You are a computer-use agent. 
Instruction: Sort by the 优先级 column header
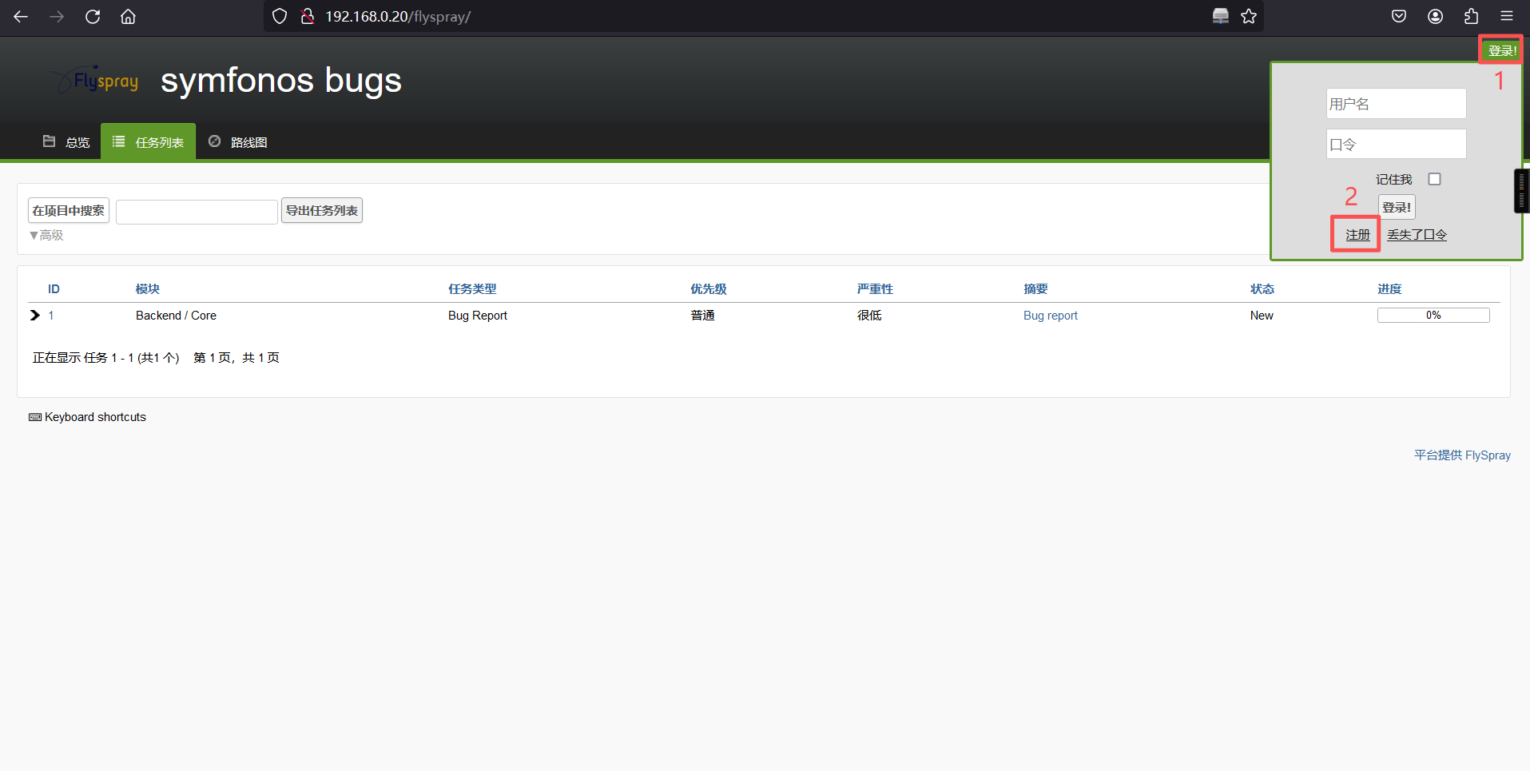(709, 289)
